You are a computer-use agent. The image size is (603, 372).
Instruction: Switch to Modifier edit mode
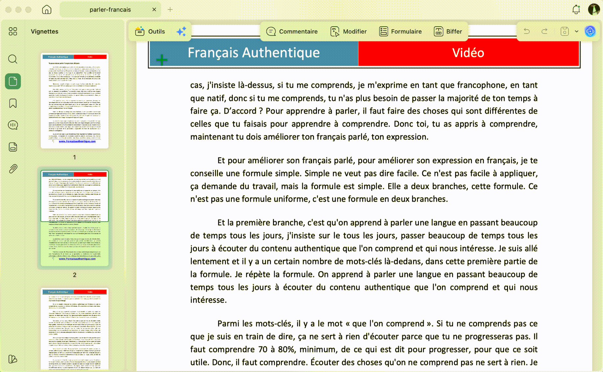point(349,32)
